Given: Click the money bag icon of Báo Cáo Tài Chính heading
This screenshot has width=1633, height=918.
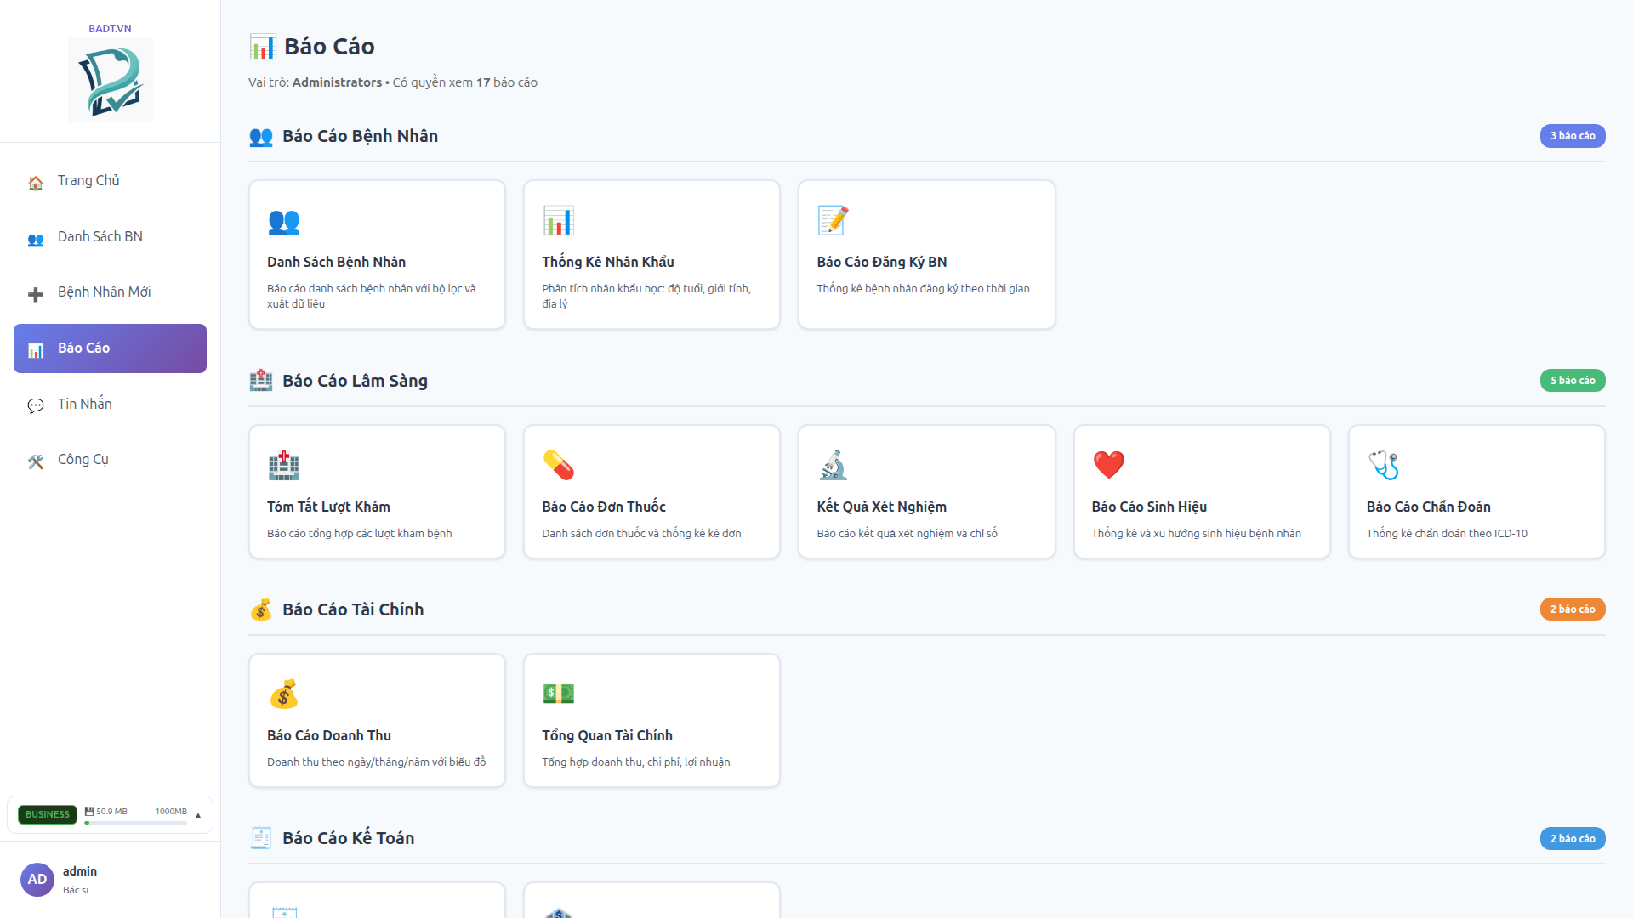Looking at the screenshot, I should click(261, 609).
